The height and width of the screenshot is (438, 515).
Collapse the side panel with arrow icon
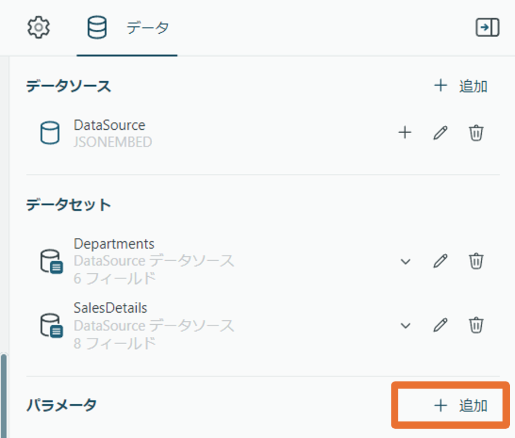(x=488, y=27)
